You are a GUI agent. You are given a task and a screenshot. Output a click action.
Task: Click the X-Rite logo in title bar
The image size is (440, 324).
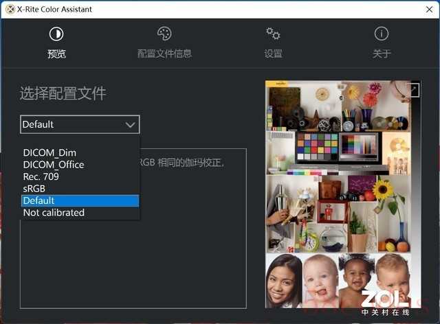10,10
